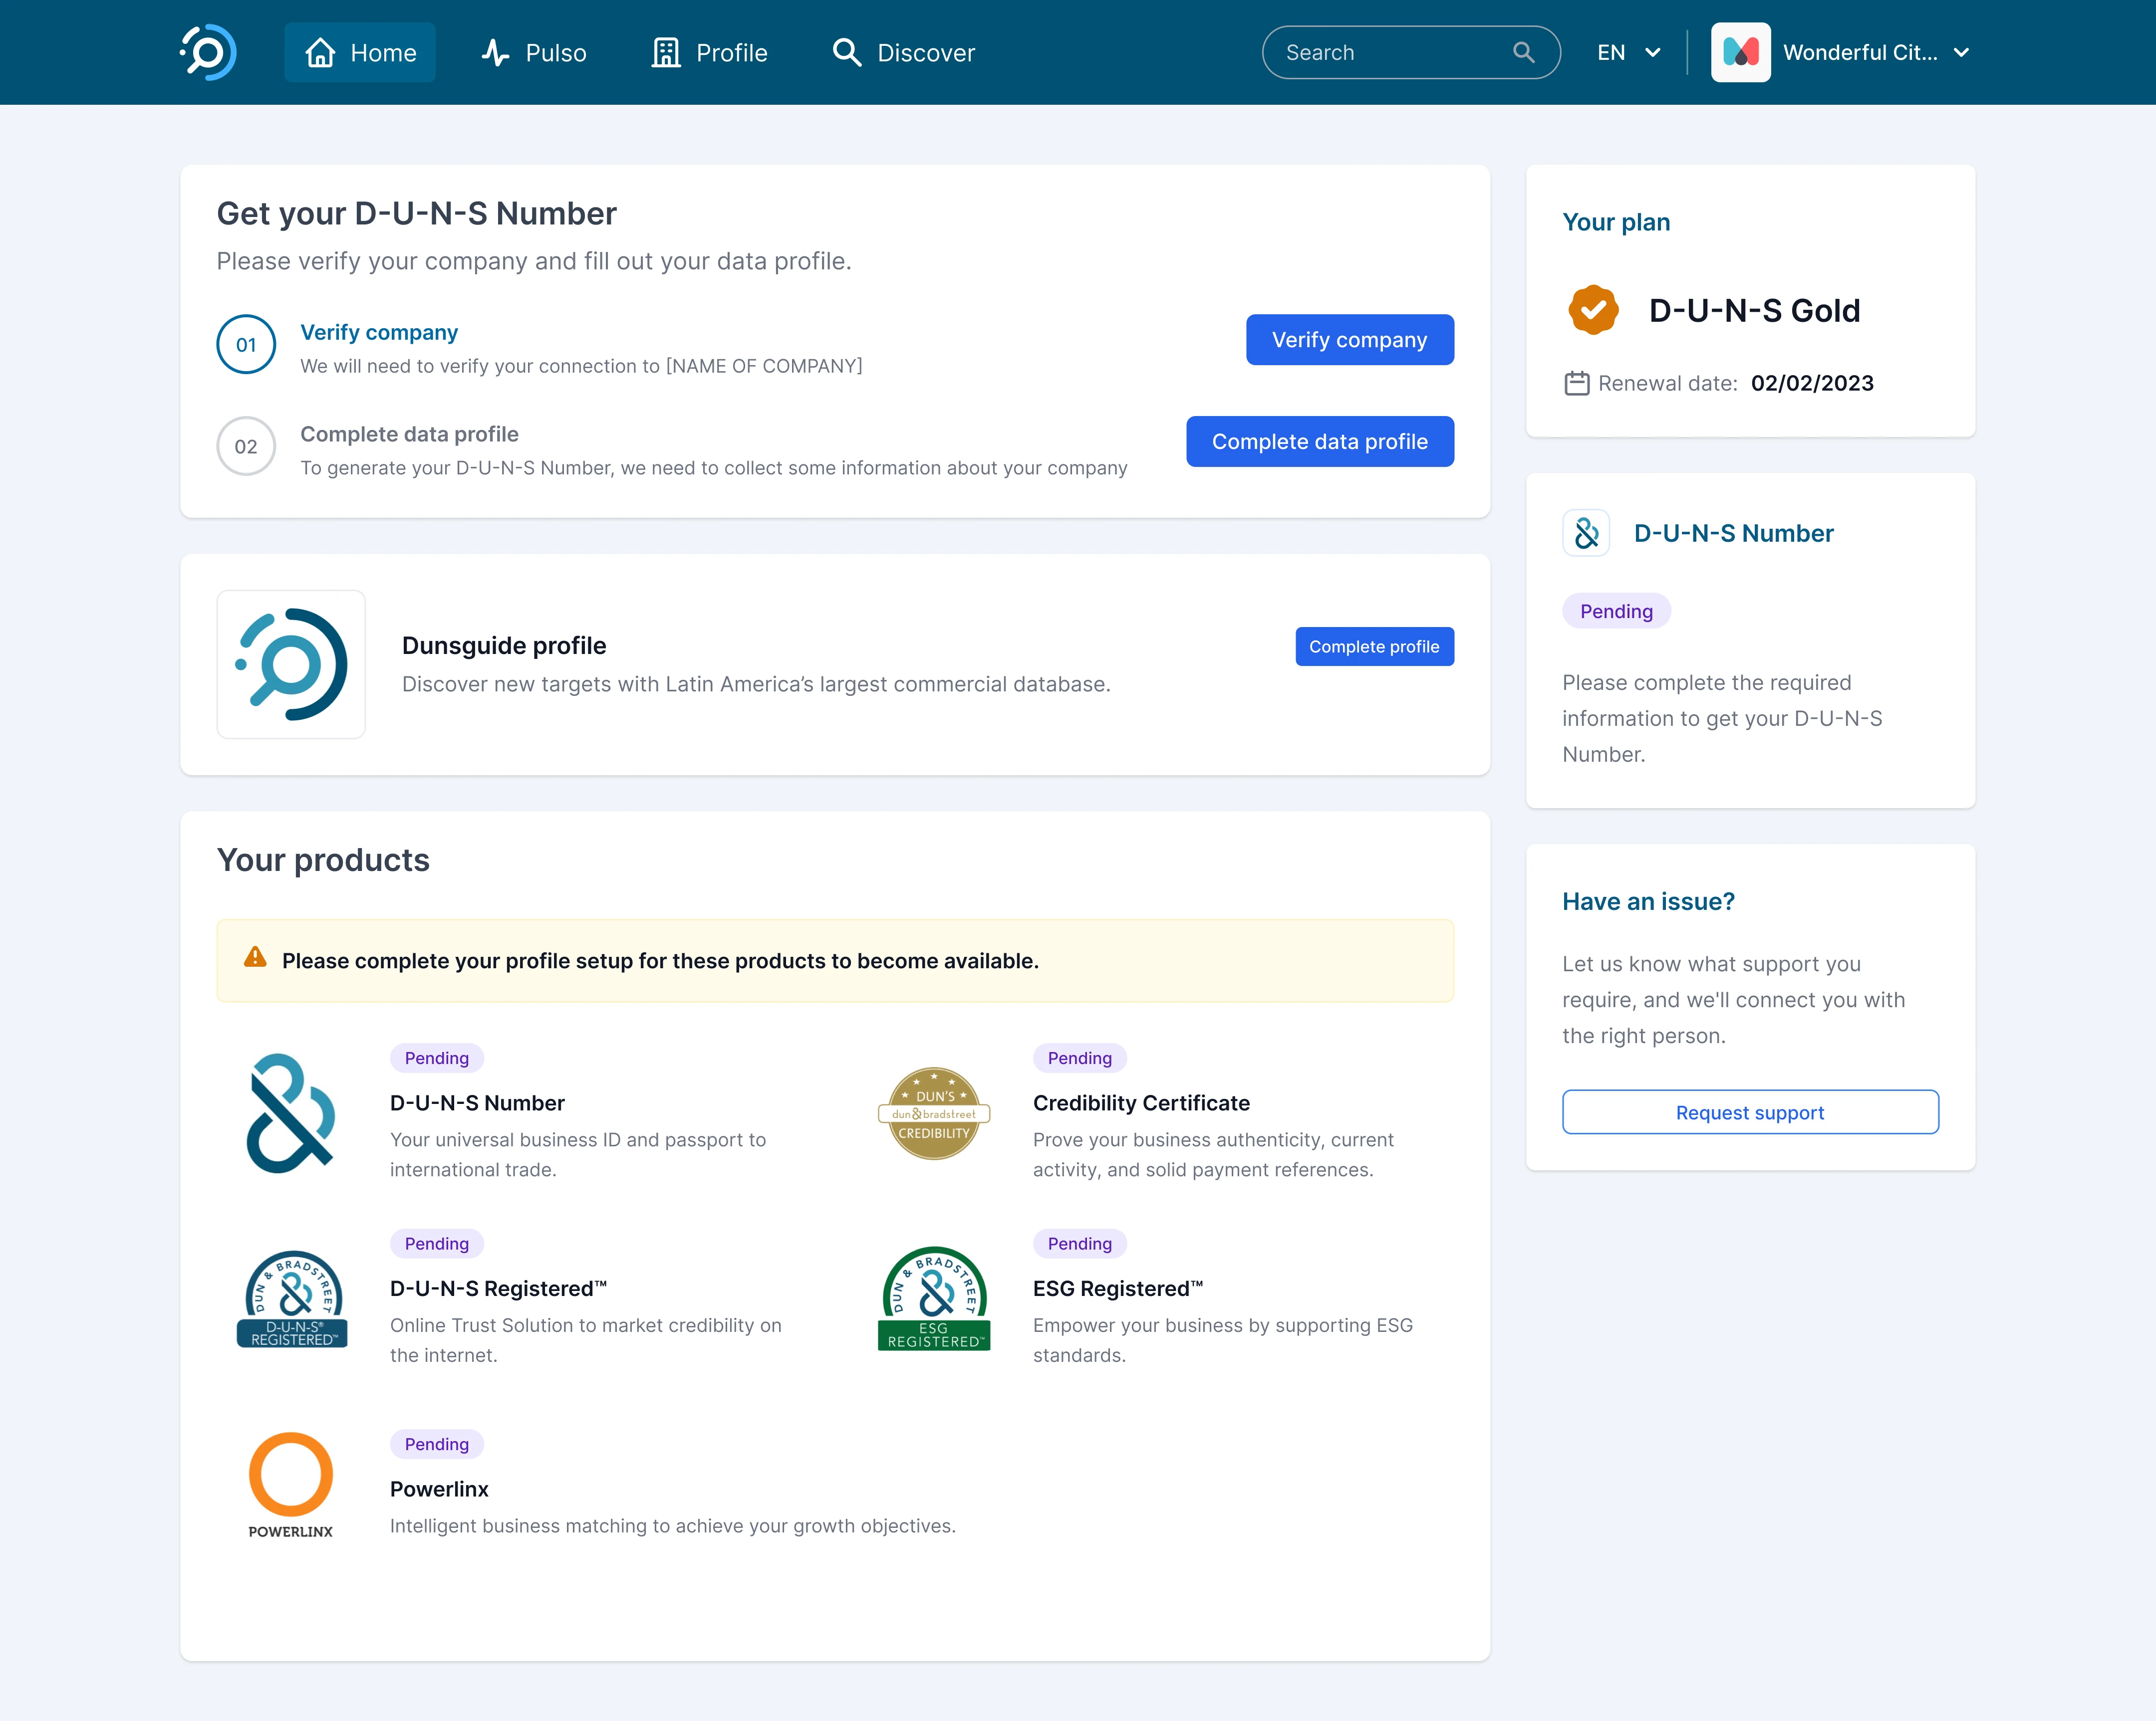Click the renewal date calendar icon
This screenshot has height=1721, width=2156.
pos(1576,383)
